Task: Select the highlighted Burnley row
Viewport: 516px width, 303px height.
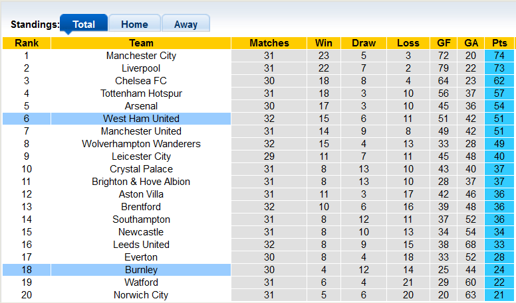Action: (x=141, y=270)
